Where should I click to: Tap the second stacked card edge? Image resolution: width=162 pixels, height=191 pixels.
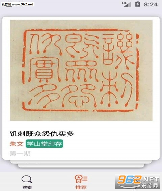click(81, 162)
